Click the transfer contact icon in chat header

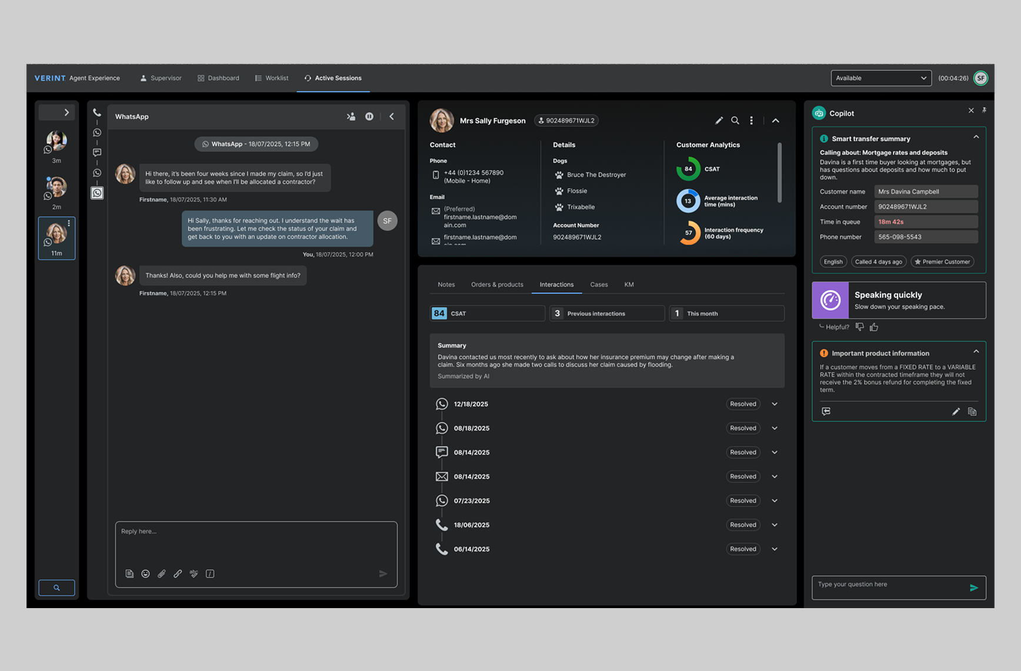351,116
